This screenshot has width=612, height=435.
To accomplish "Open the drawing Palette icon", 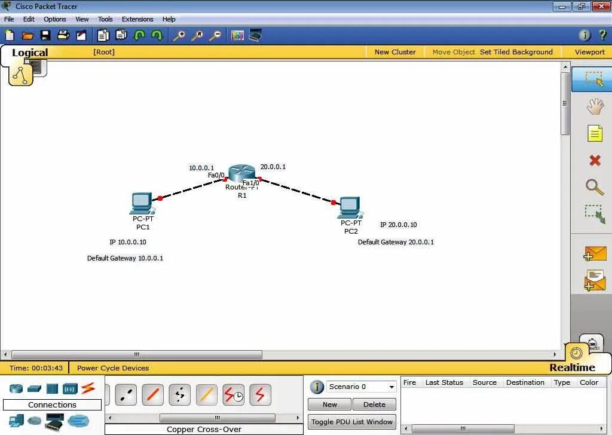I will coord(237,35).
